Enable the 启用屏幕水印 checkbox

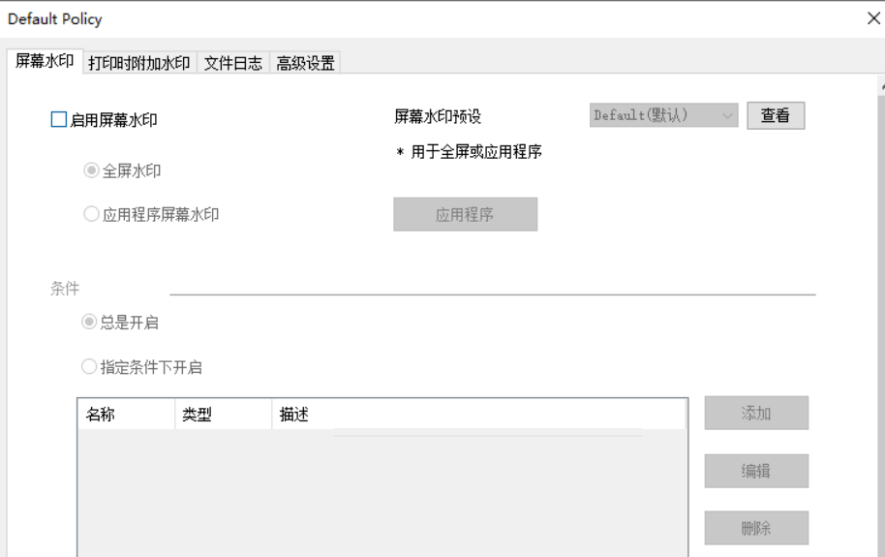[59, 120]
